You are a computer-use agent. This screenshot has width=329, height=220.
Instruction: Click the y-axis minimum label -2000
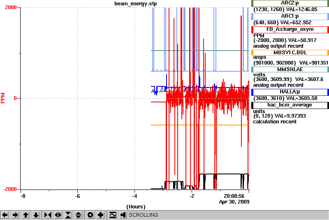coord(9,189)
